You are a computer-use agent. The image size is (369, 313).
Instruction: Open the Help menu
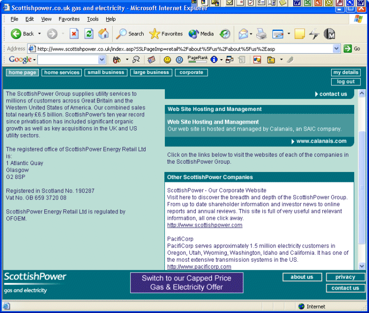[111, 19]
